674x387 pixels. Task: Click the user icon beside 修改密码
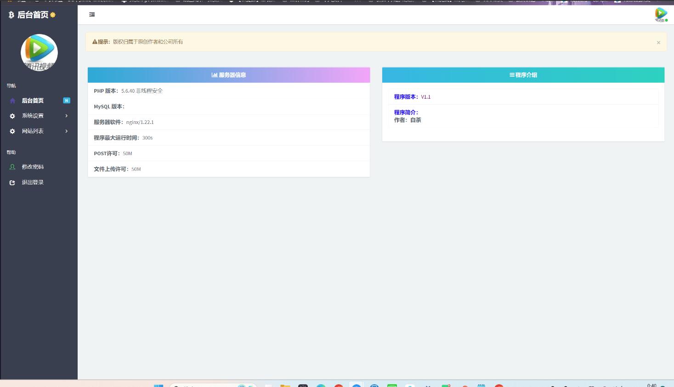[x=12, y=167]
